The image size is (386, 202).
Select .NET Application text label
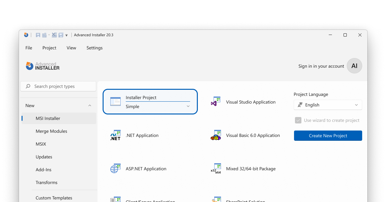click(142, 135)
